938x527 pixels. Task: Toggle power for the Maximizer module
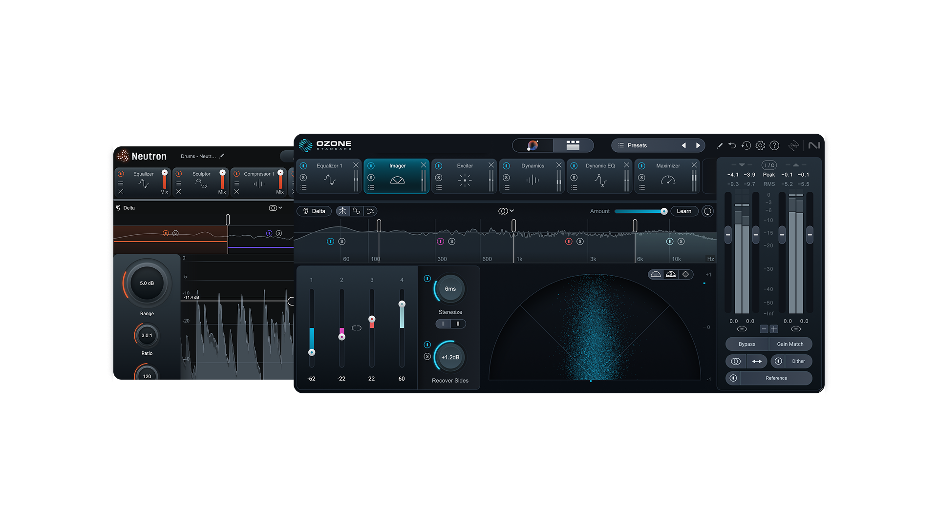[x=642, y=166]
